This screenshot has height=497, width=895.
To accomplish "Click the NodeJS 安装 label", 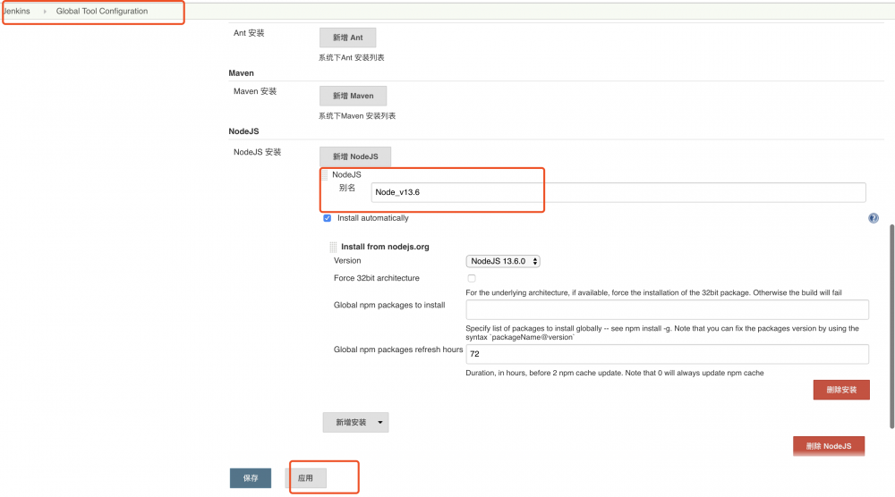I will coord(257,152).
